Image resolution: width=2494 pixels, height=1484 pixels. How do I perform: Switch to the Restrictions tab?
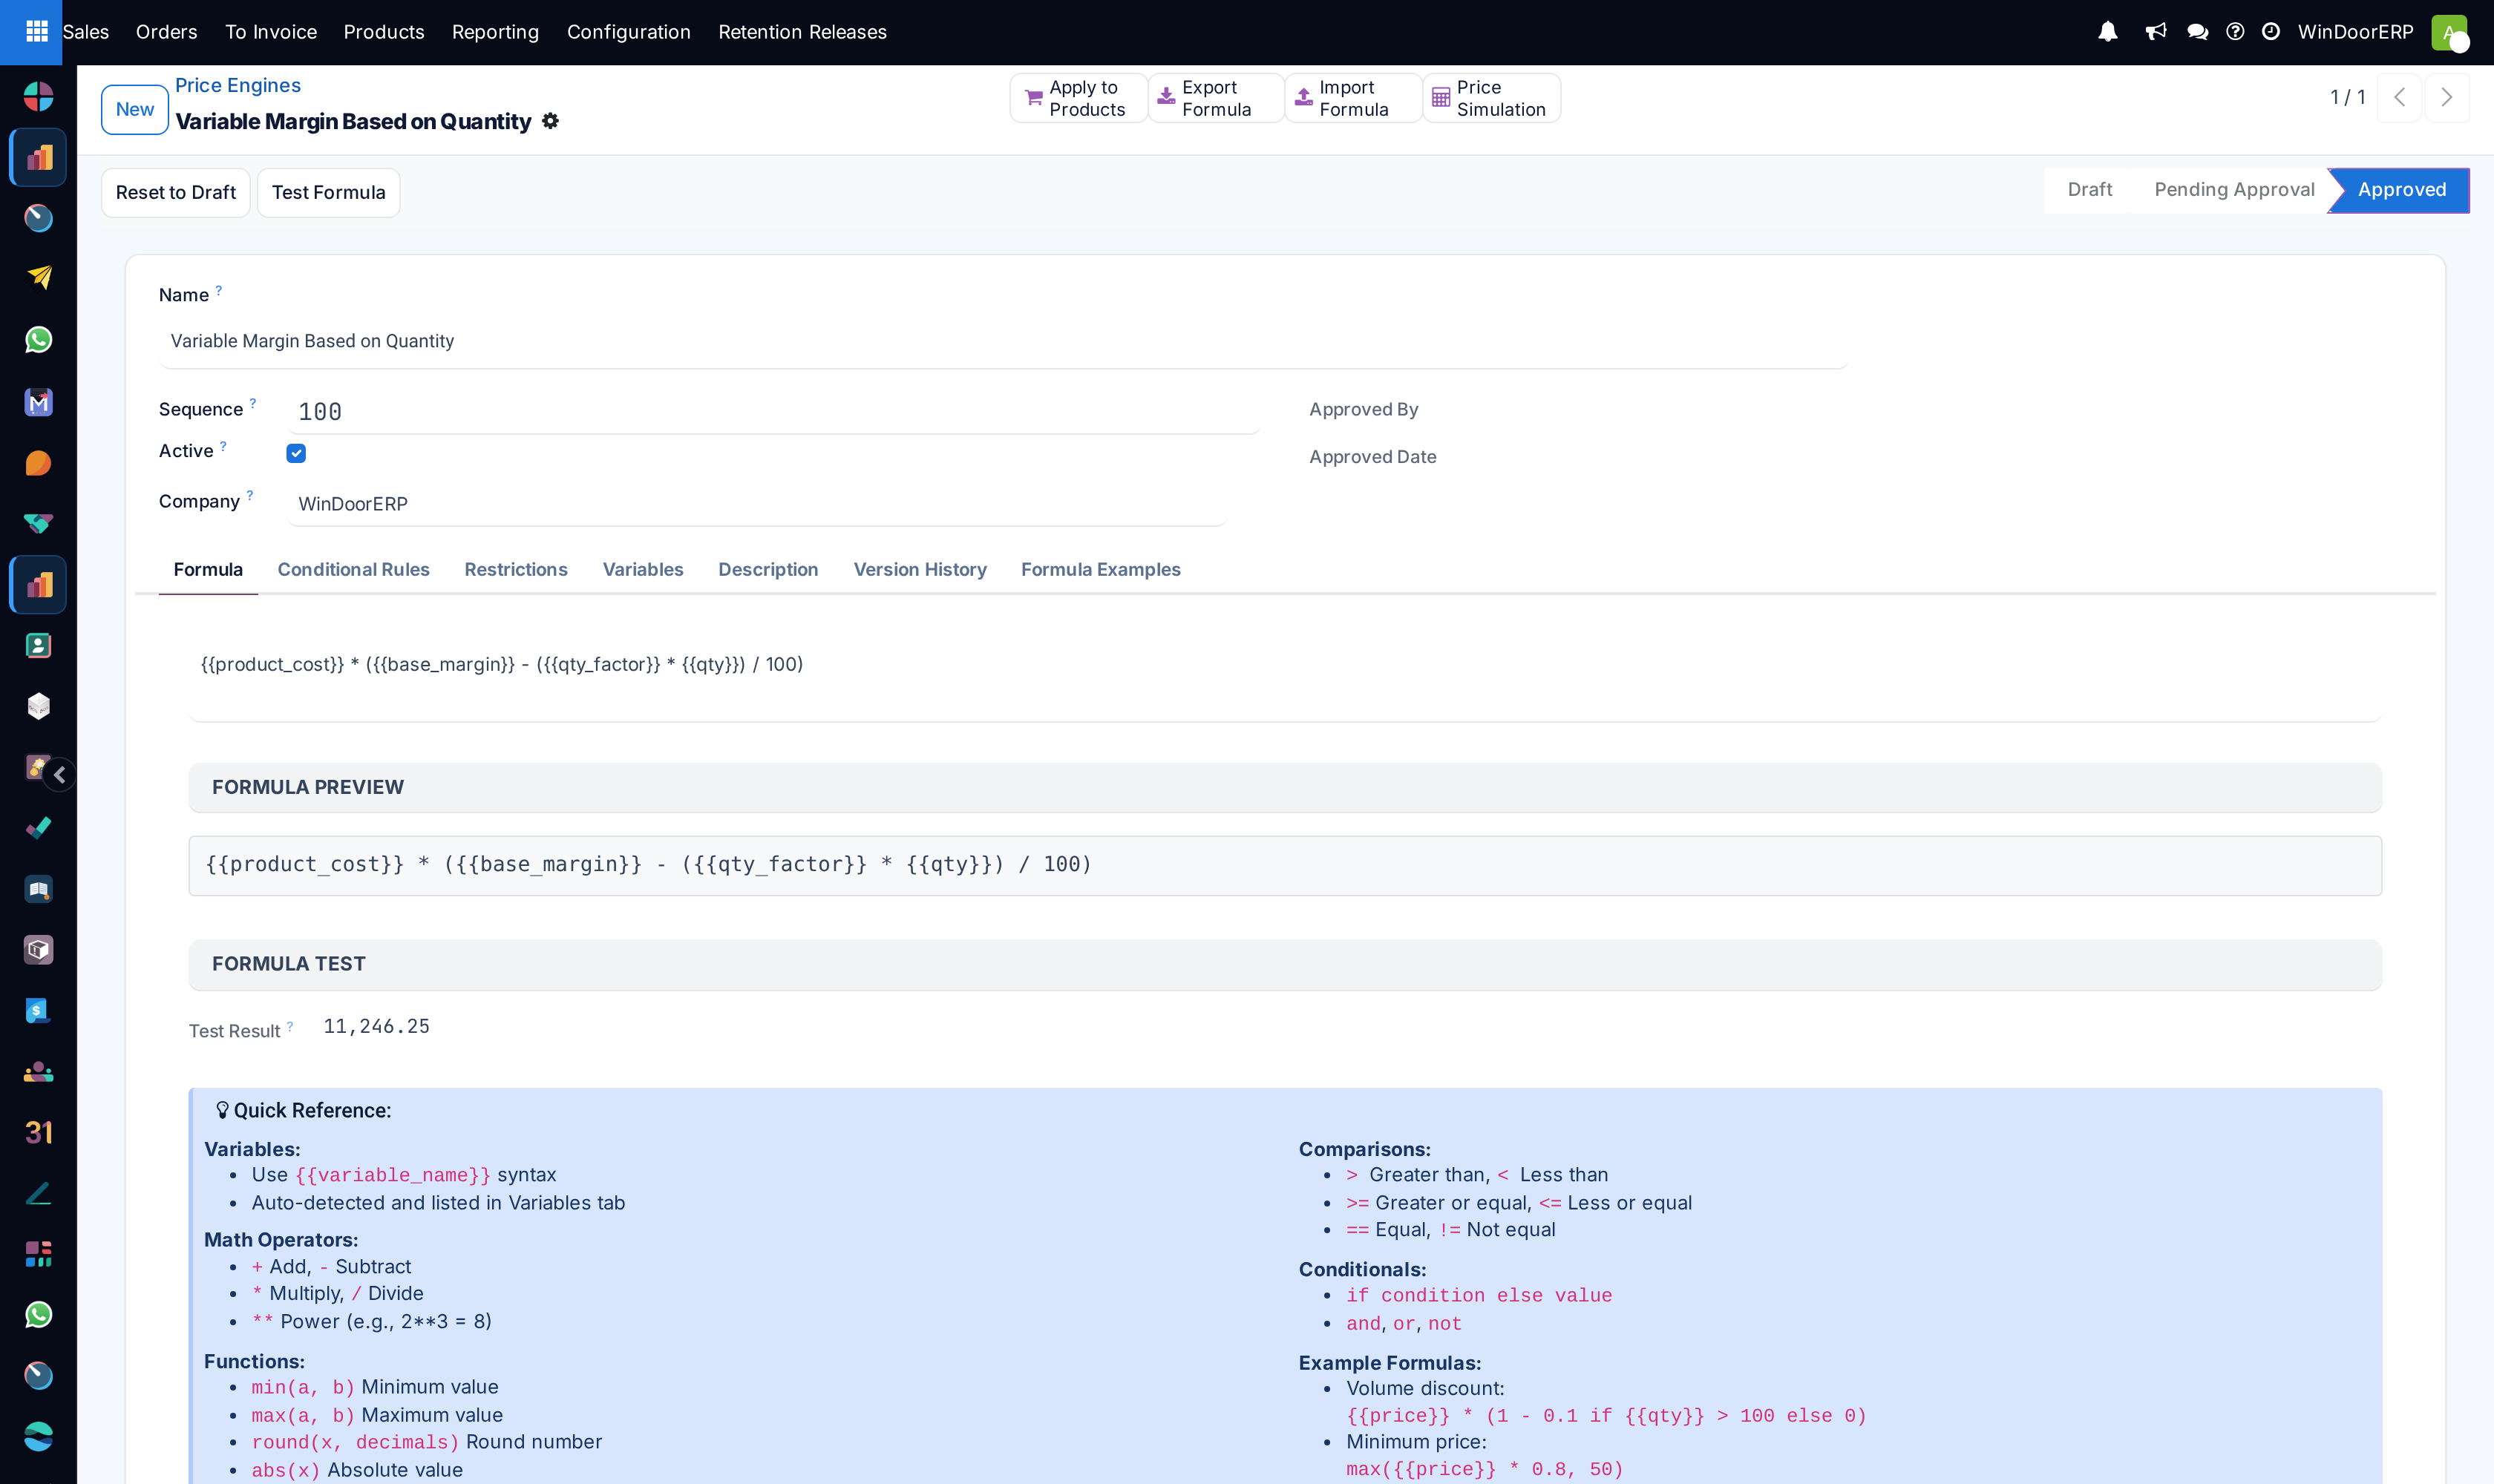(x=515, y=569)
